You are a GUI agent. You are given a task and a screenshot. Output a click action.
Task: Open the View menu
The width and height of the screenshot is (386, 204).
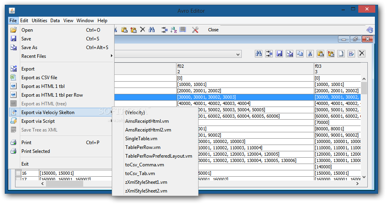(x=68, y=21)
